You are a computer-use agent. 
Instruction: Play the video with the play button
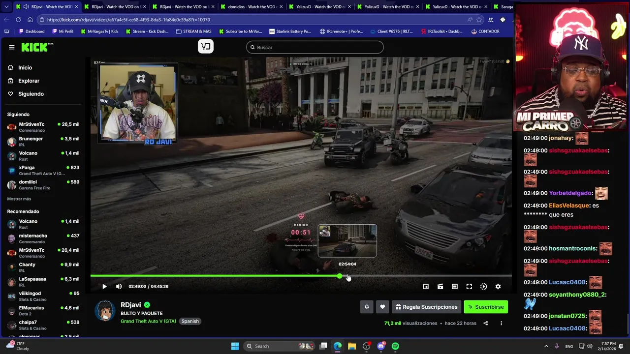pos(104,286)
